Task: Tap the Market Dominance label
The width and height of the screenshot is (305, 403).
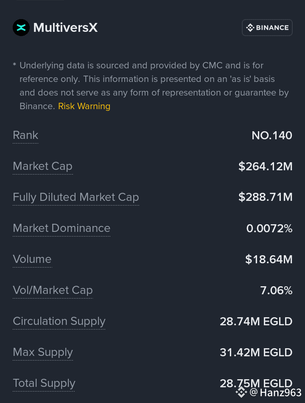Action: tap(62, 228)
